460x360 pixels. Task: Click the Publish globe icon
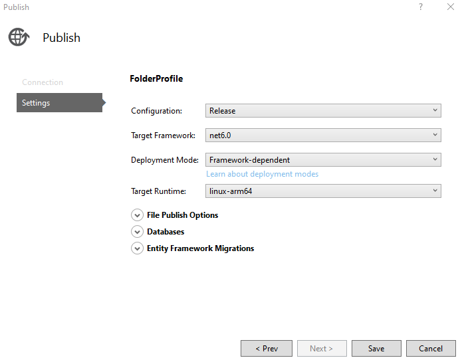[x=19, y=37]
